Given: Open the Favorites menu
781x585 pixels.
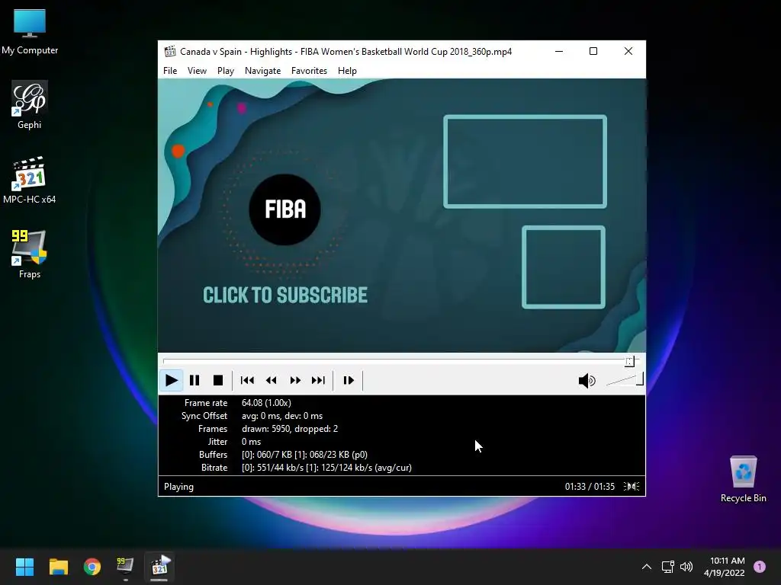Looking at the screenshot, I should (309, 71).
